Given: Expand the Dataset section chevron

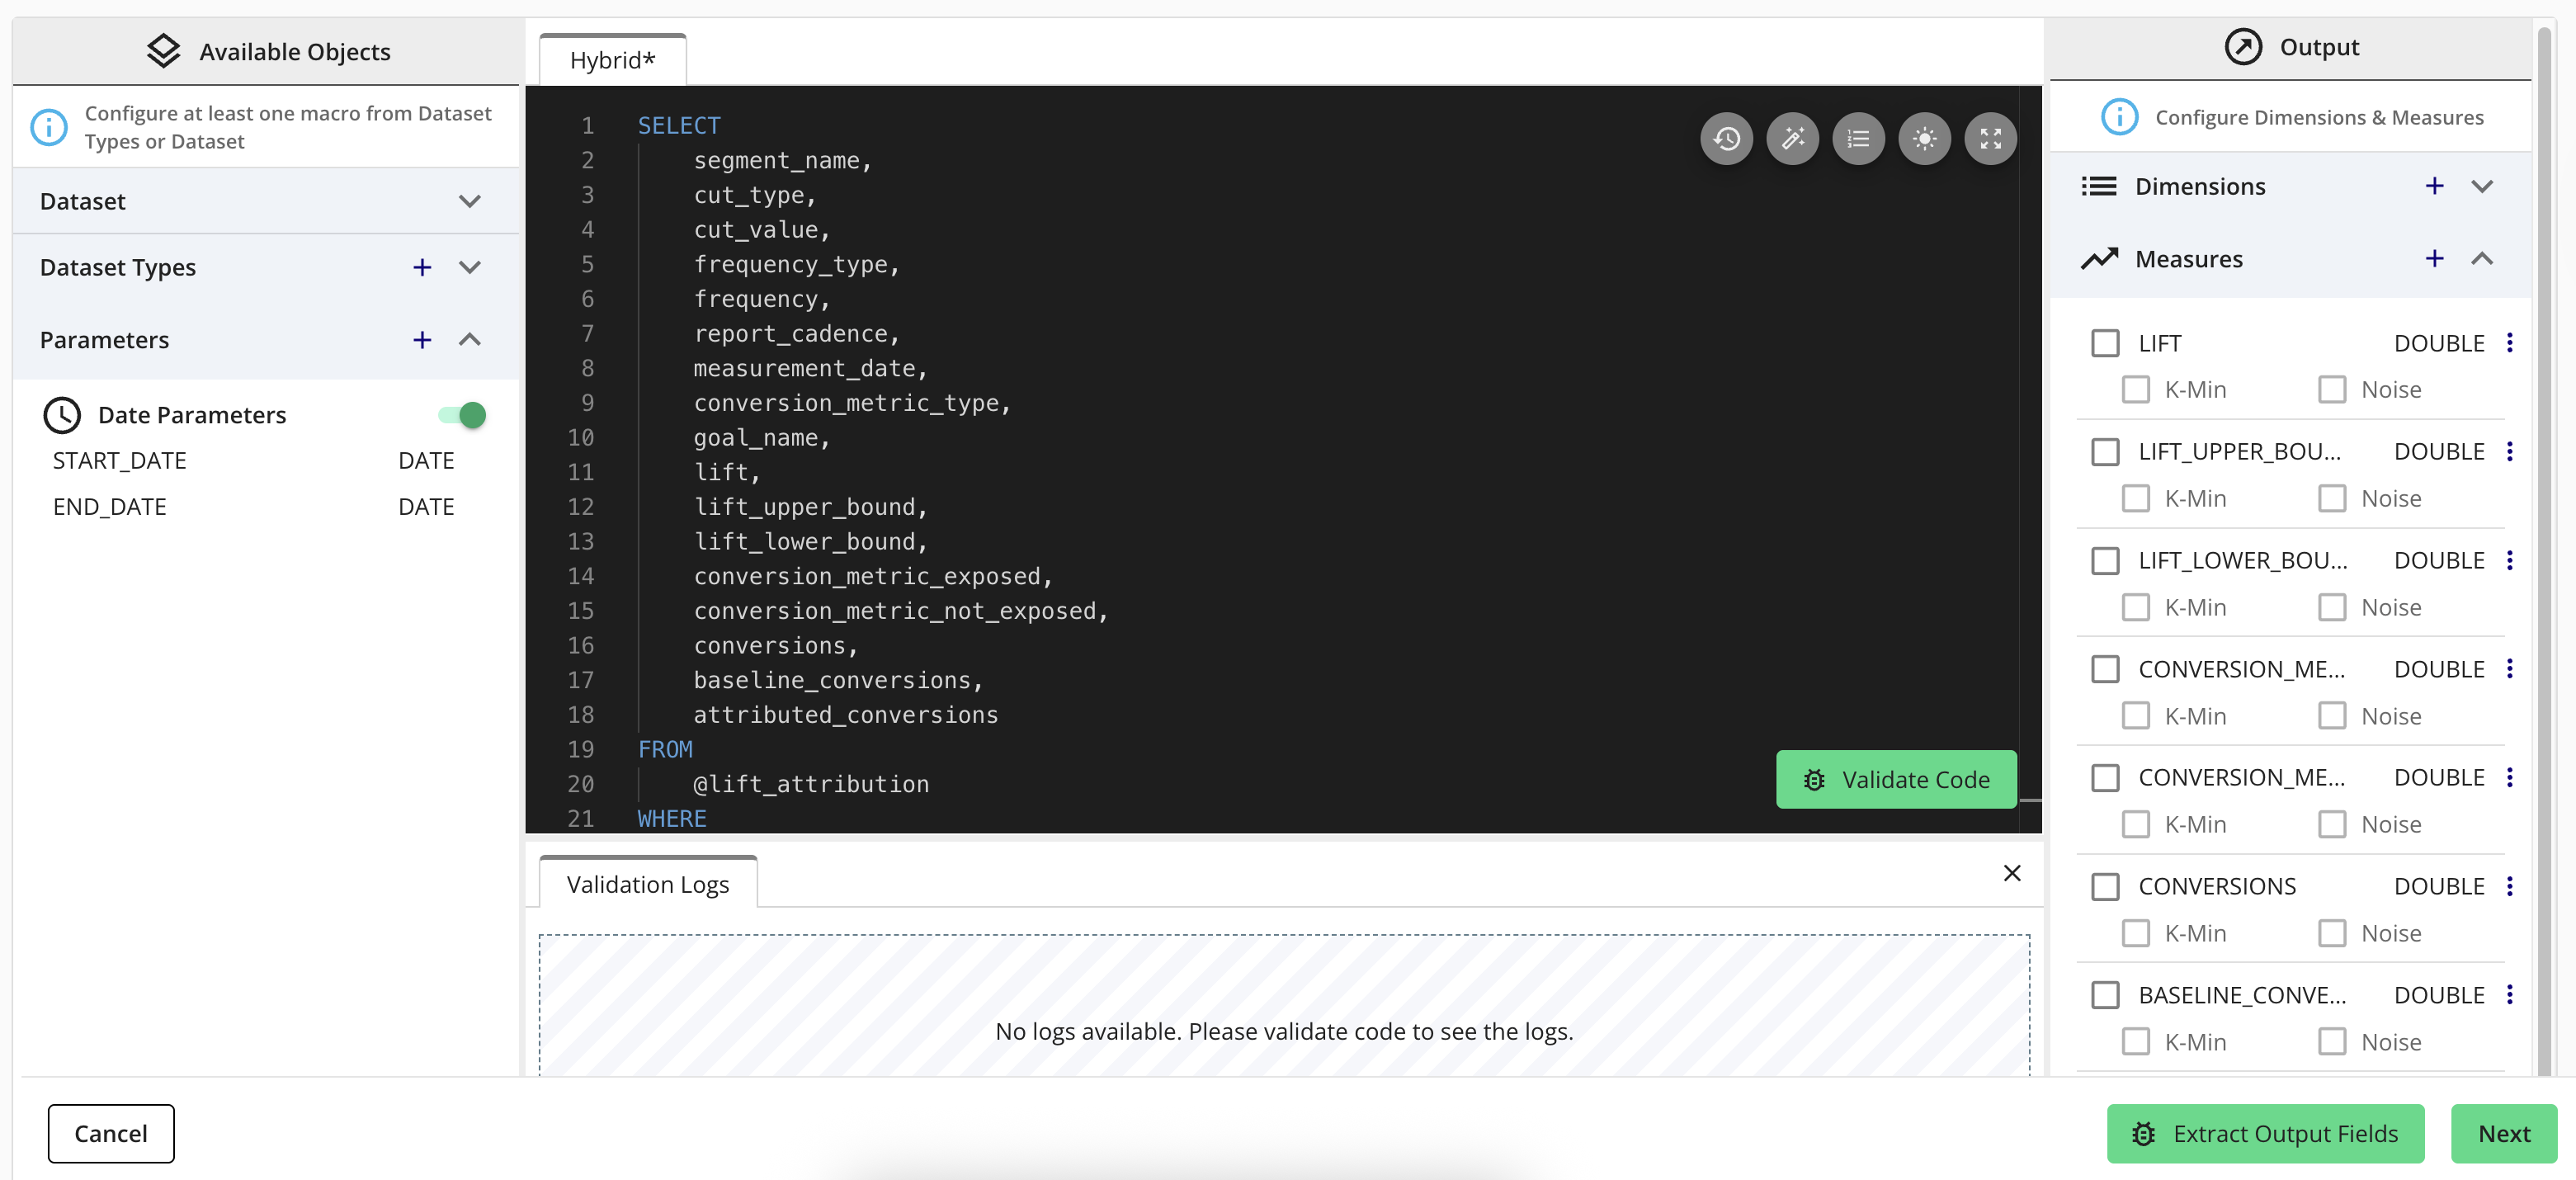Looking at the screenshot, I should pos(469,201).
